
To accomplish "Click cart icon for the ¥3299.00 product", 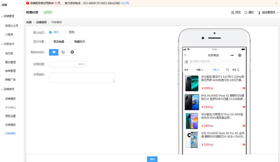I will pos(244,144).
